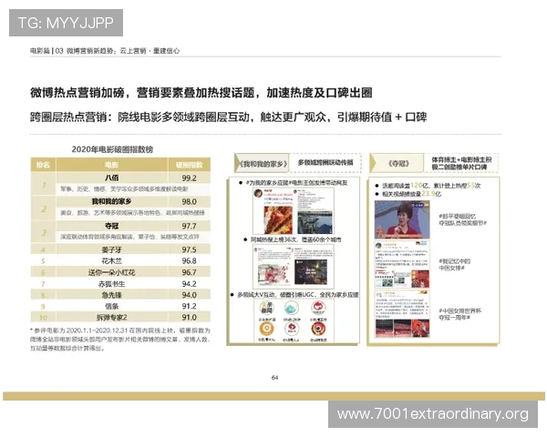Screen dimensions: 547x437
Task: Click the teal cloud logo avatar
Action: tap(292, 308)
